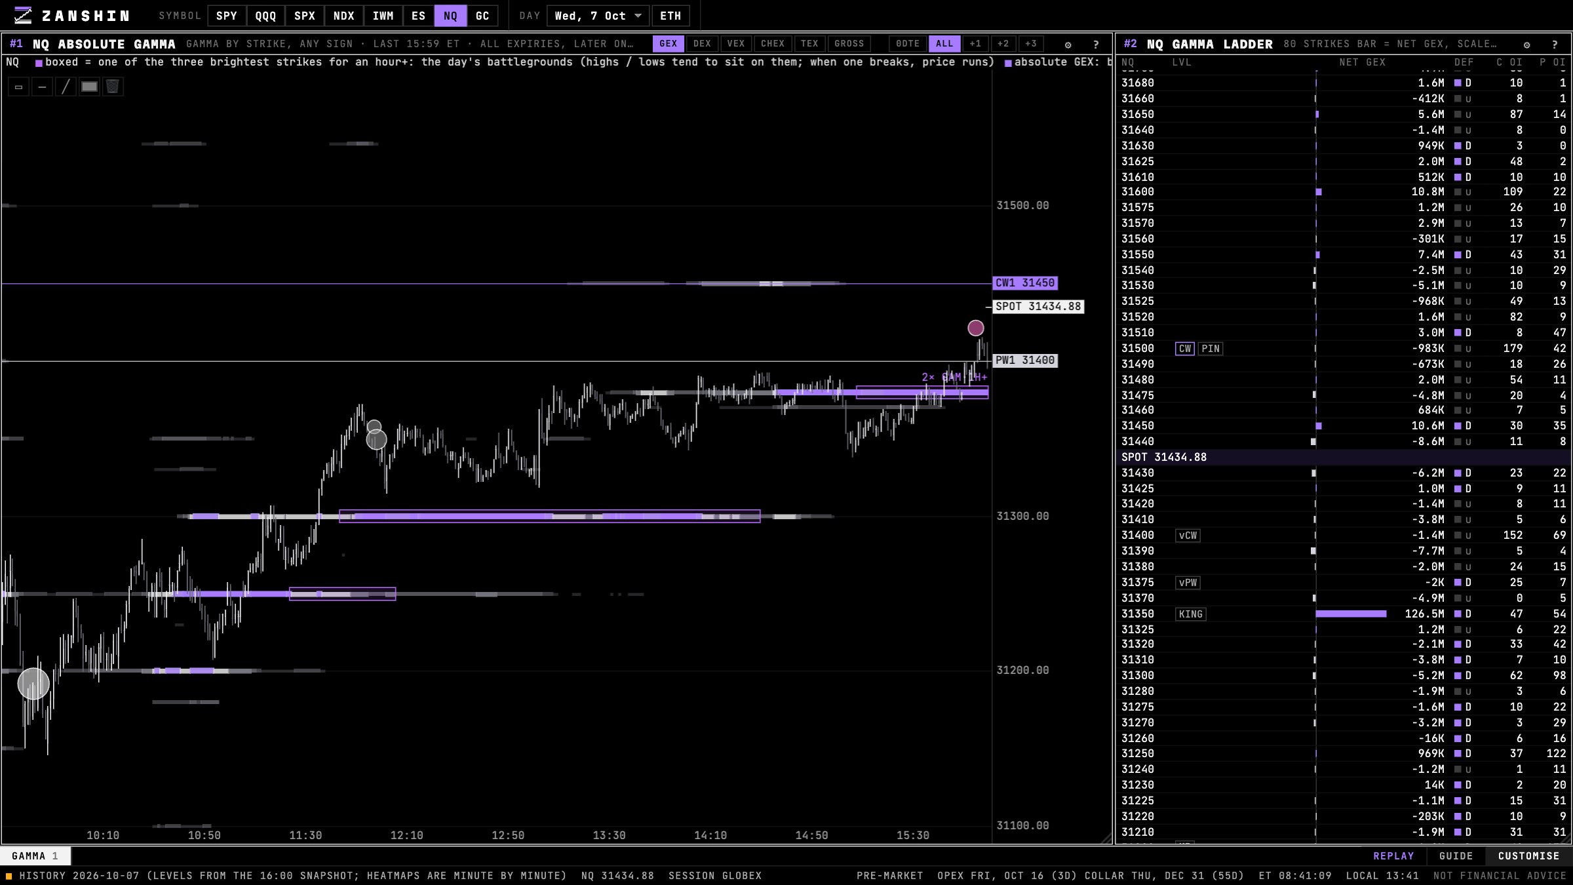Click the CW1 31450 level label

coord(1025,283)
